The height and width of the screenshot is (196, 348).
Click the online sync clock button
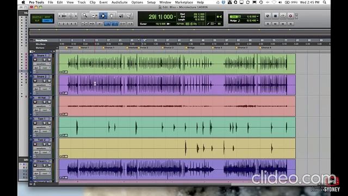pyautogui.click(x=268, y=16)
